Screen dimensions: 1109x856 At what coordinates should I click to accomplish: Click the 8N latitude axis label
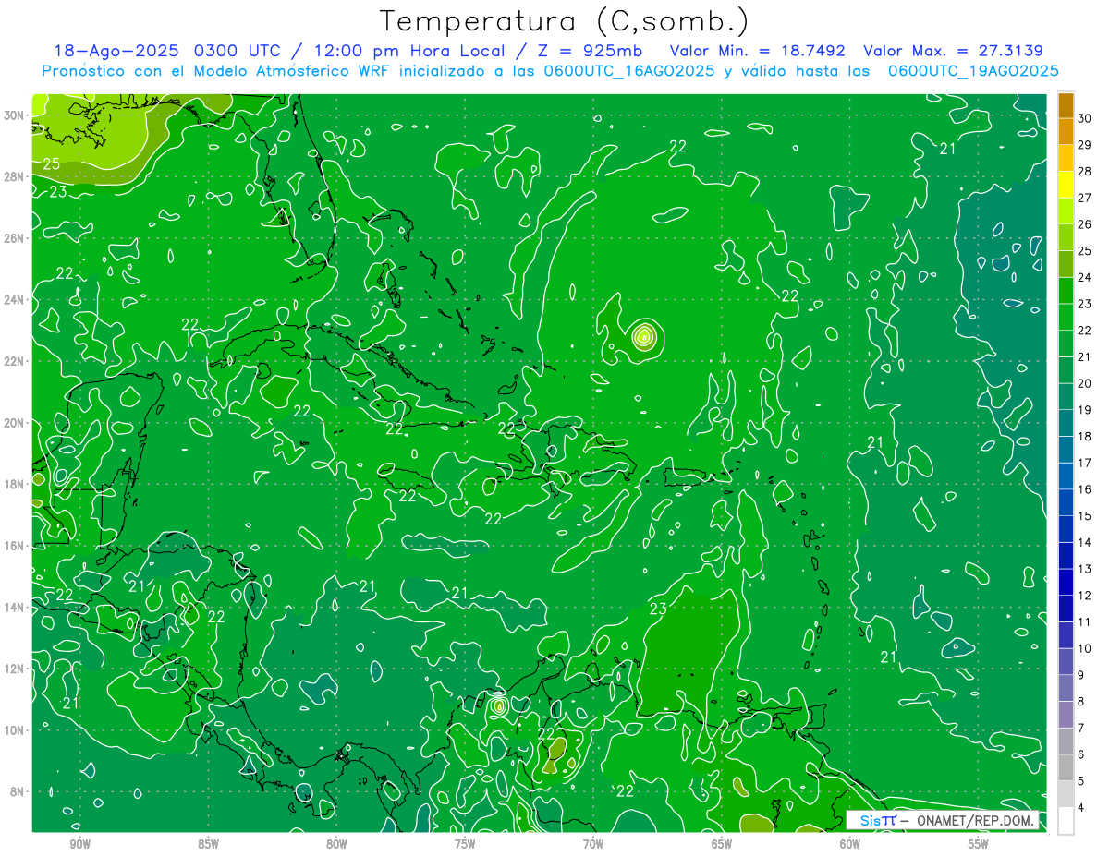pos(18,791)
